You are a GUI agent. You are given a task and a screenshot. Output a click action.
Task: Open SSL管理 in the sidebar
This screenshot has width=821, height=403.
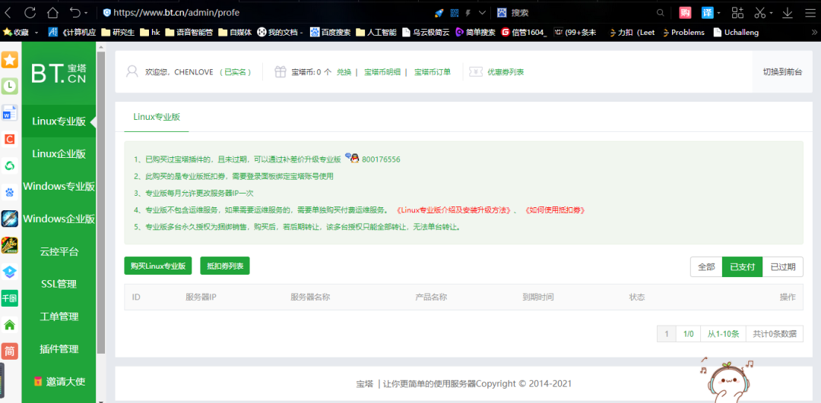[59, 284]
